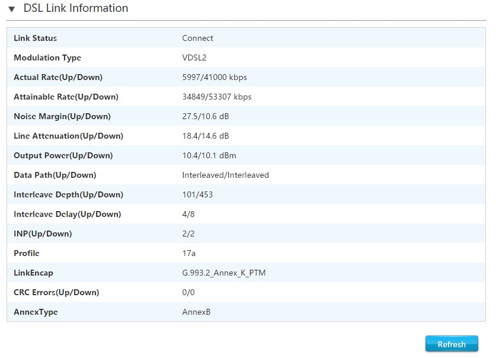This screenshot has height=358, width=496.
Task: Click the Interleave Delay value 4/8
Action: pos(188,214)
